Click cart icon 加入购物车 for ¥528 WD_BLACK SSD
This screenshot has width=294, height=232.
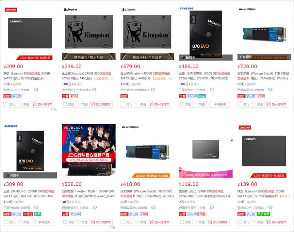coord(93,222)
